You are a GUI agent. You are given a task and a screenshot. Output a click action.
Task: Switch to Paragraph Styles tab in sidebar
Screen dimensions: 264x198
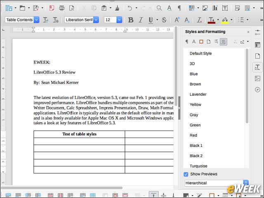(187, 42)
